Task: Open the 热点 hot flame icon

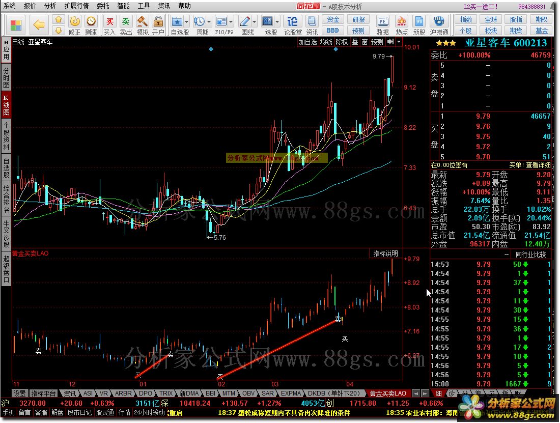Action: pyautogui.click(x=402, y=21)
